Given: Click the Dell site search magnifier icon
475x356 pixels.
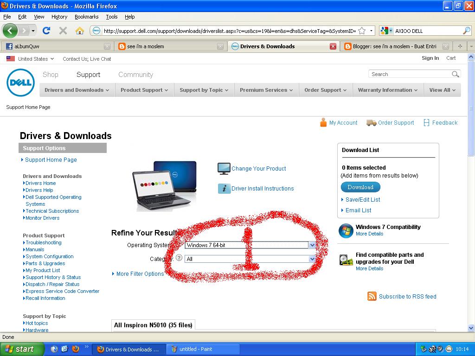Looking at the screenshot, I should 456,74.
